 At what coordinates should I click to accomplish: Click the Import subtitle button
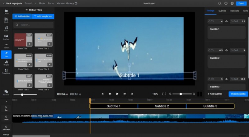[x=238, y=94]
